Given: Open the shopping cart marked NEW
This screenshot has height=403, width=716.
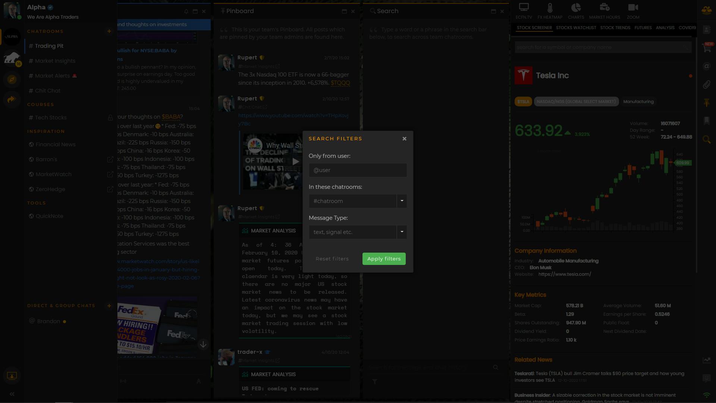Looking at the screenshot, I should (x=707, y=47).
